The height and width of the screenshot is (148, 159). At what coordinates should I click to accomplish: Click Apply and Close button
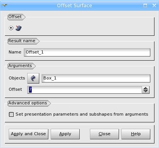[28, 134]
